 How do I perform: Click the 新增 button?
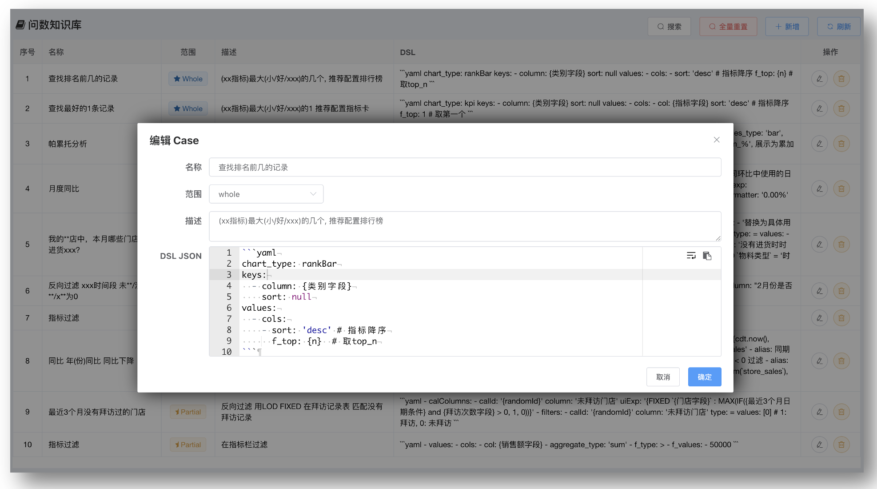[787, 27]
